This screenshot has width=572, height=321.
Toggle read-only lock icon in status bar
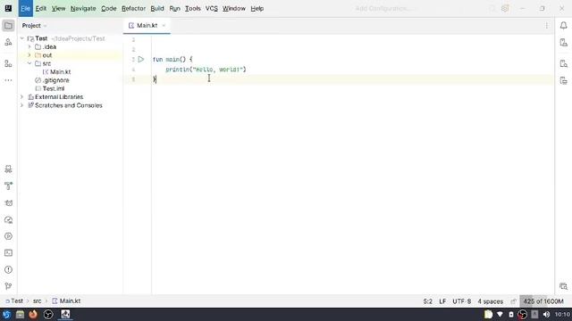pos(514,301)
